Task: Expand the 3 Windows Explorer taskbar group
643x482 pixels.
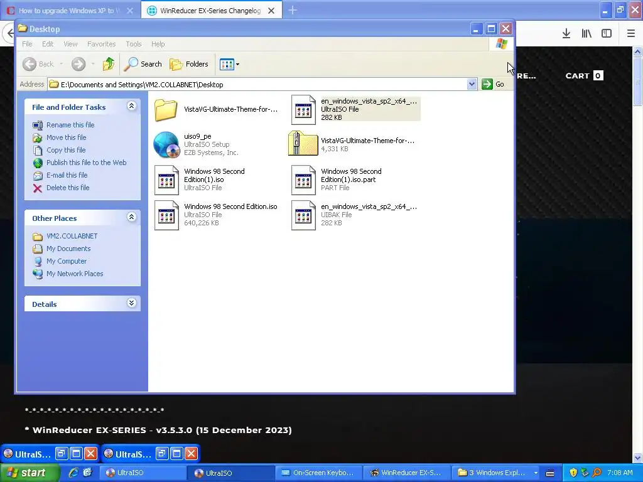Action: pos(496,473)
